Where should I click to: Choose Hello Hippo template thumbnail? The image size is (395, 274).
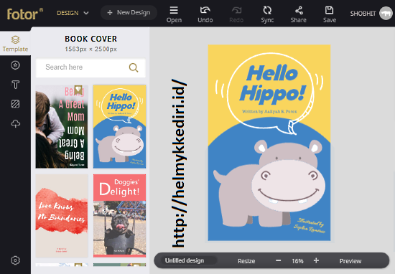[120, 126]
